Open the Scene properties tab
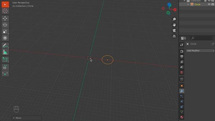Viewport: 215px width, 121px height. pyautogui.click(x=182, y=67)
